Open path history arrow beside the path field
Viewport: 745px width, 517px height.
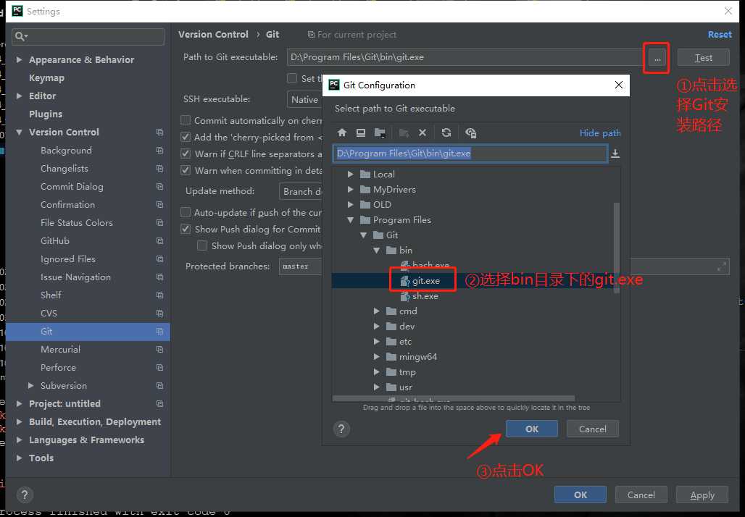coord(615,154)
